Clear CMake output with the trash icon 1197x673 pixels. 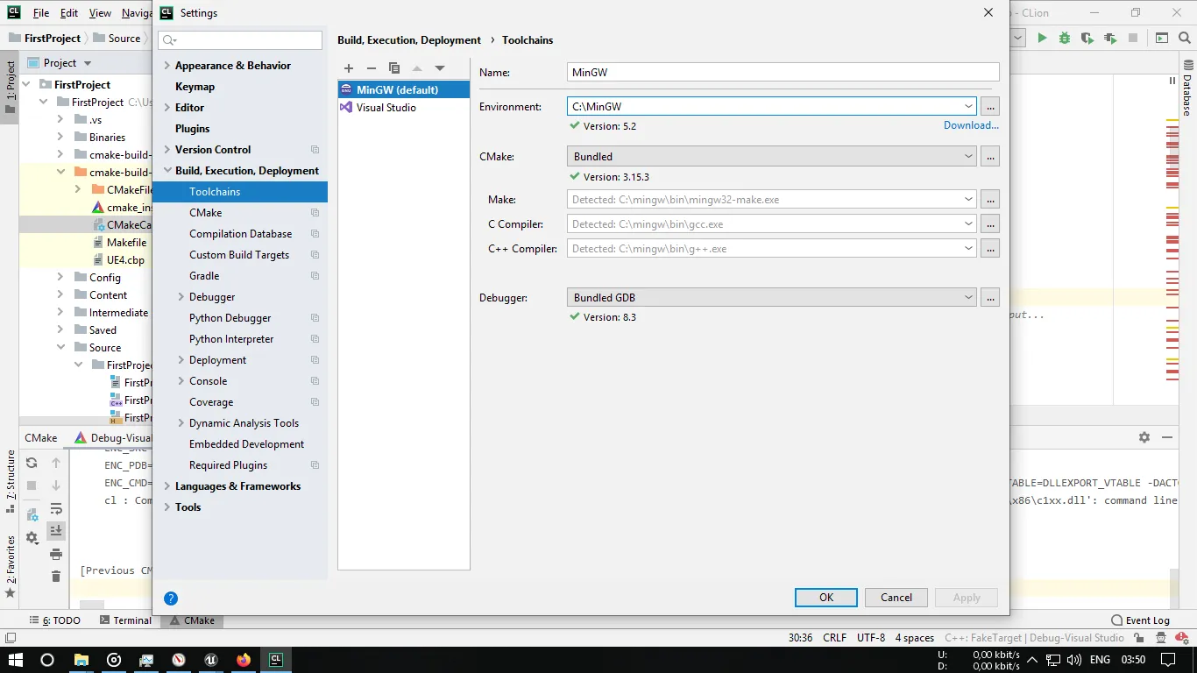pos(56,577)
